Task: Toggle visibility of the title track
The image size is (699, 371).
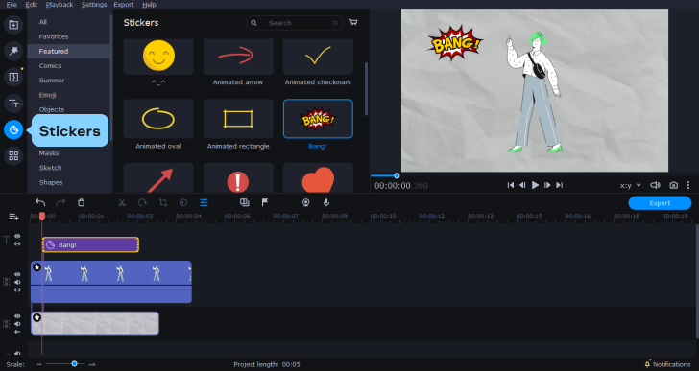Action: 17,236
